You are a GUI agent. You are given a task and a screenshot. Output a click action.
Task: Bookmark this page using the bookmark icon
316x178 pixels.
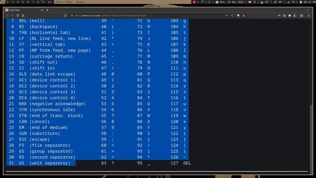[66, 15]
